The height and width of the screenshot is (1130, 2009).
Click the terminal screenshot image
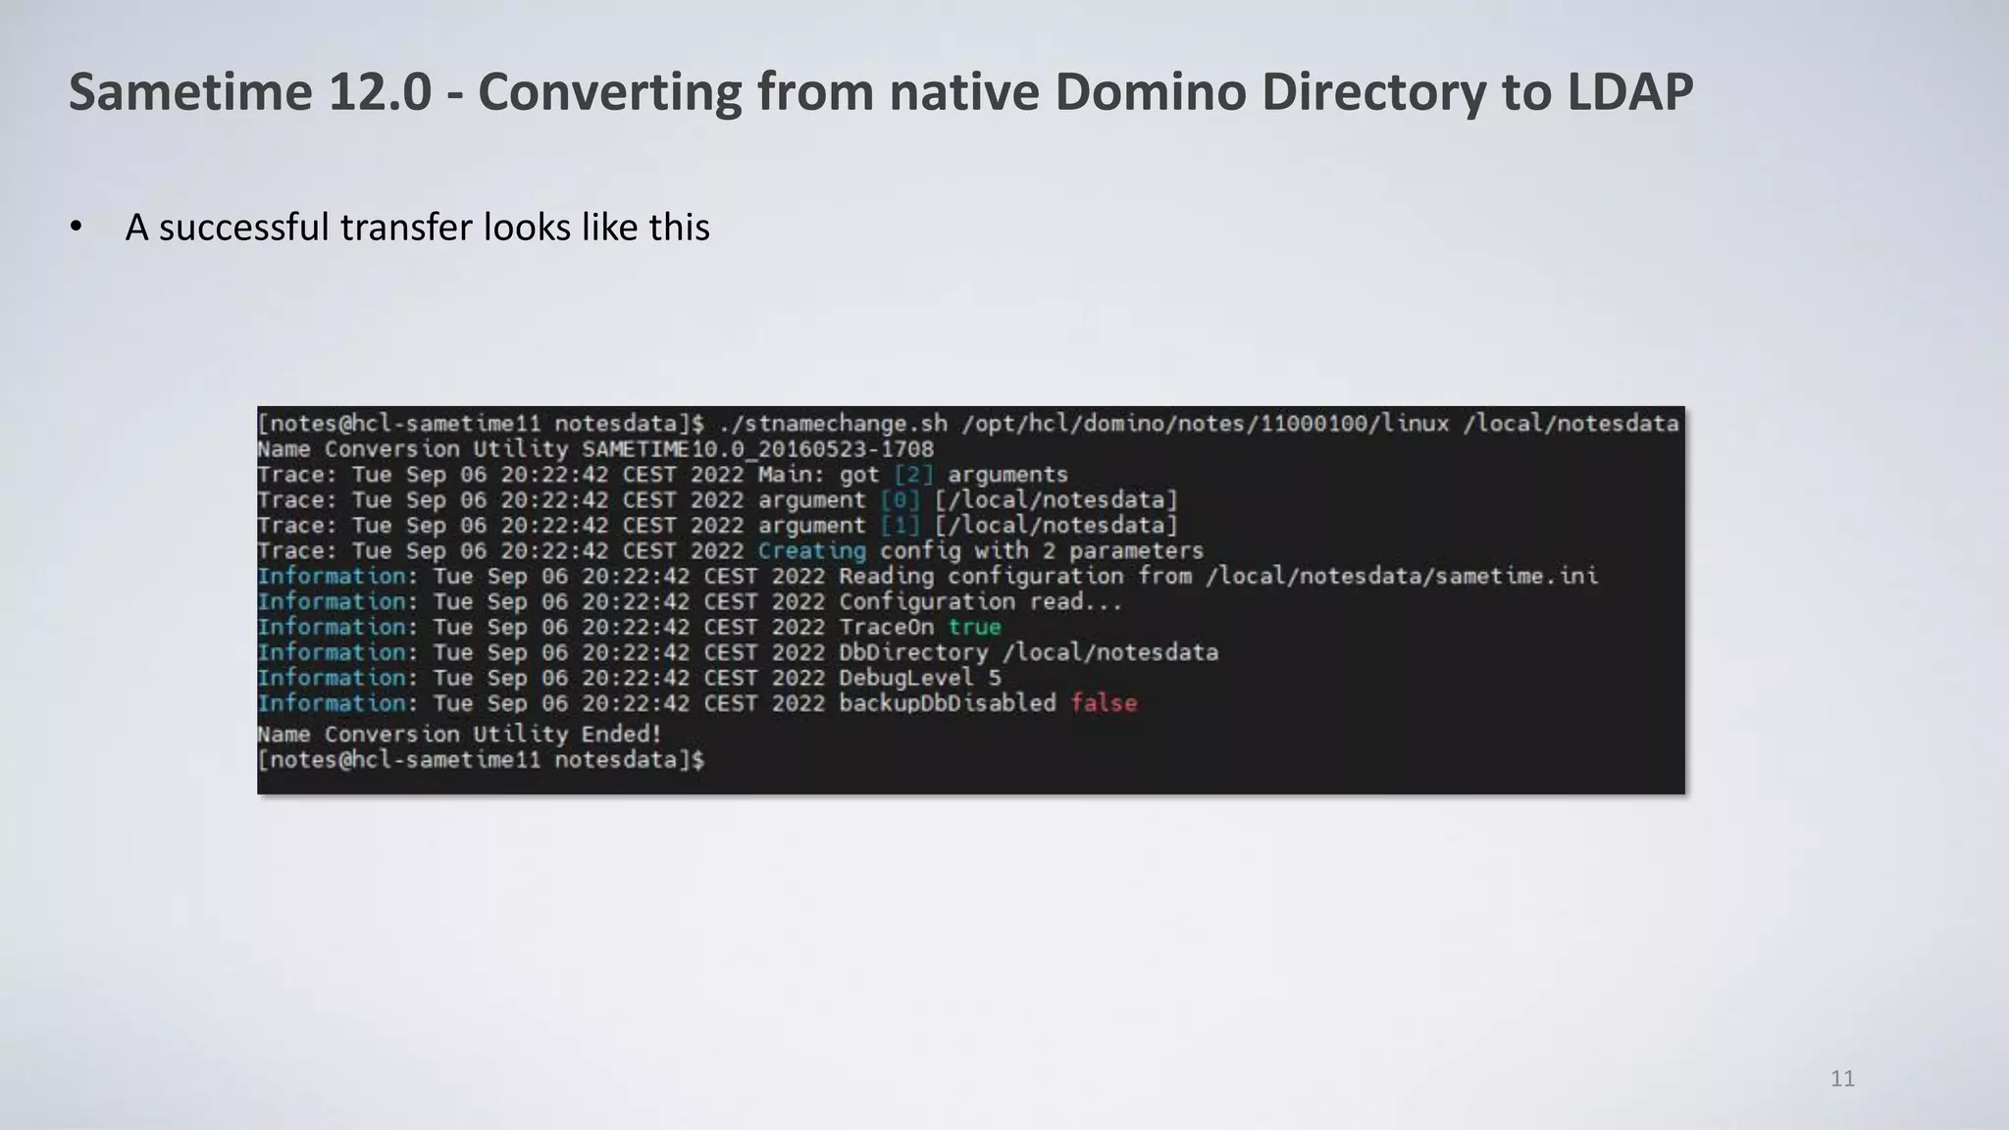[971, 600]
